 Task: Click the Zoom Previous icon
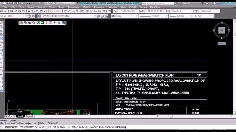(78, 11)
